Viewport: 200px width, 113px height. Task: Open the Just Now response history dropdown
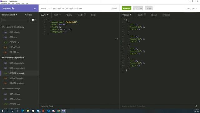192,8
